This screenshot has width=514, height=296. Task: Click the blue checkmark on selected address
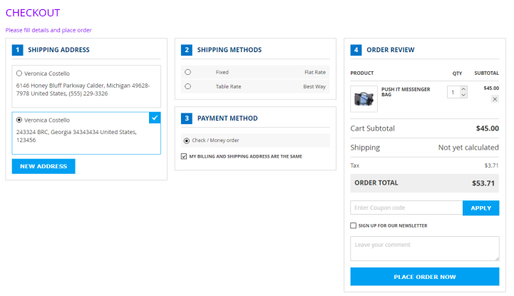[x=155, y=117]
